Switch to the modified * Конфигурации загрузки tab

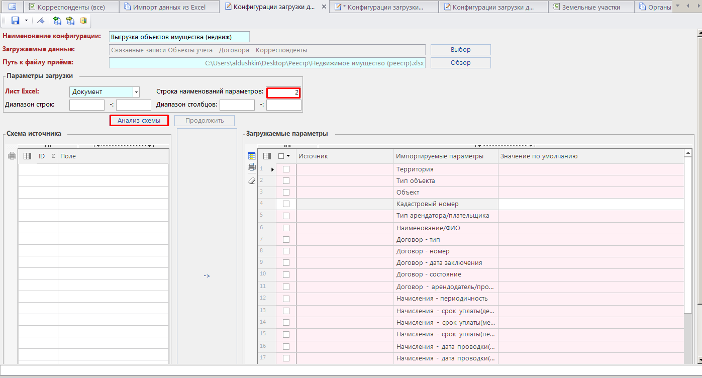pos(383,7)
